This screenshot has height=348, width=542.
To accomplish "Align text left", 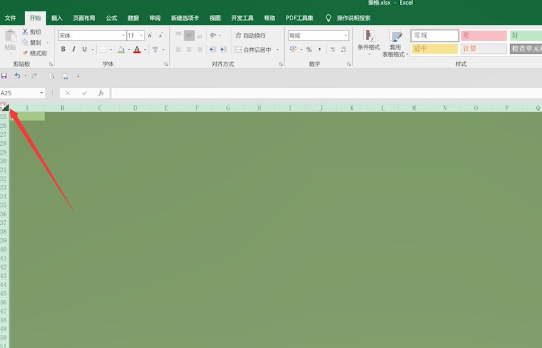I will pos(178,49).
